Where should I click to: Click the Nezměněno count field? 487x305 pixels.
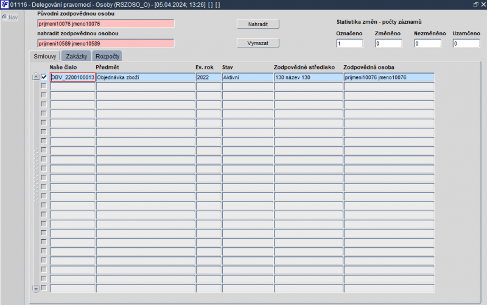coord(427,43)
